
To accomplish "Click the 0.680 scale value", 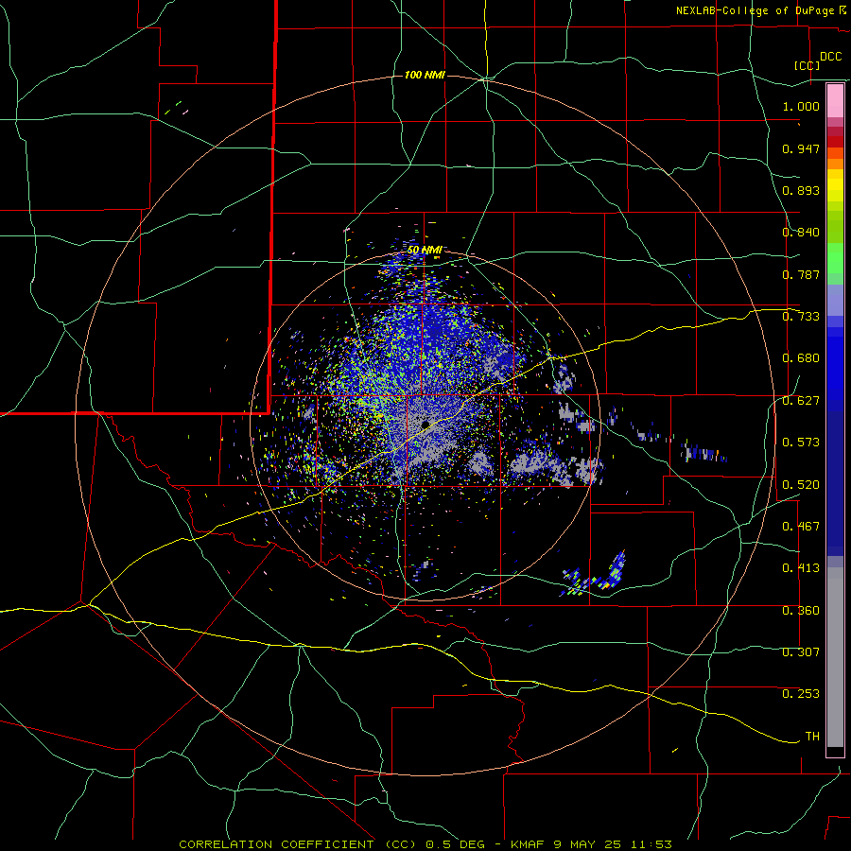I will [x=801, y=358].
